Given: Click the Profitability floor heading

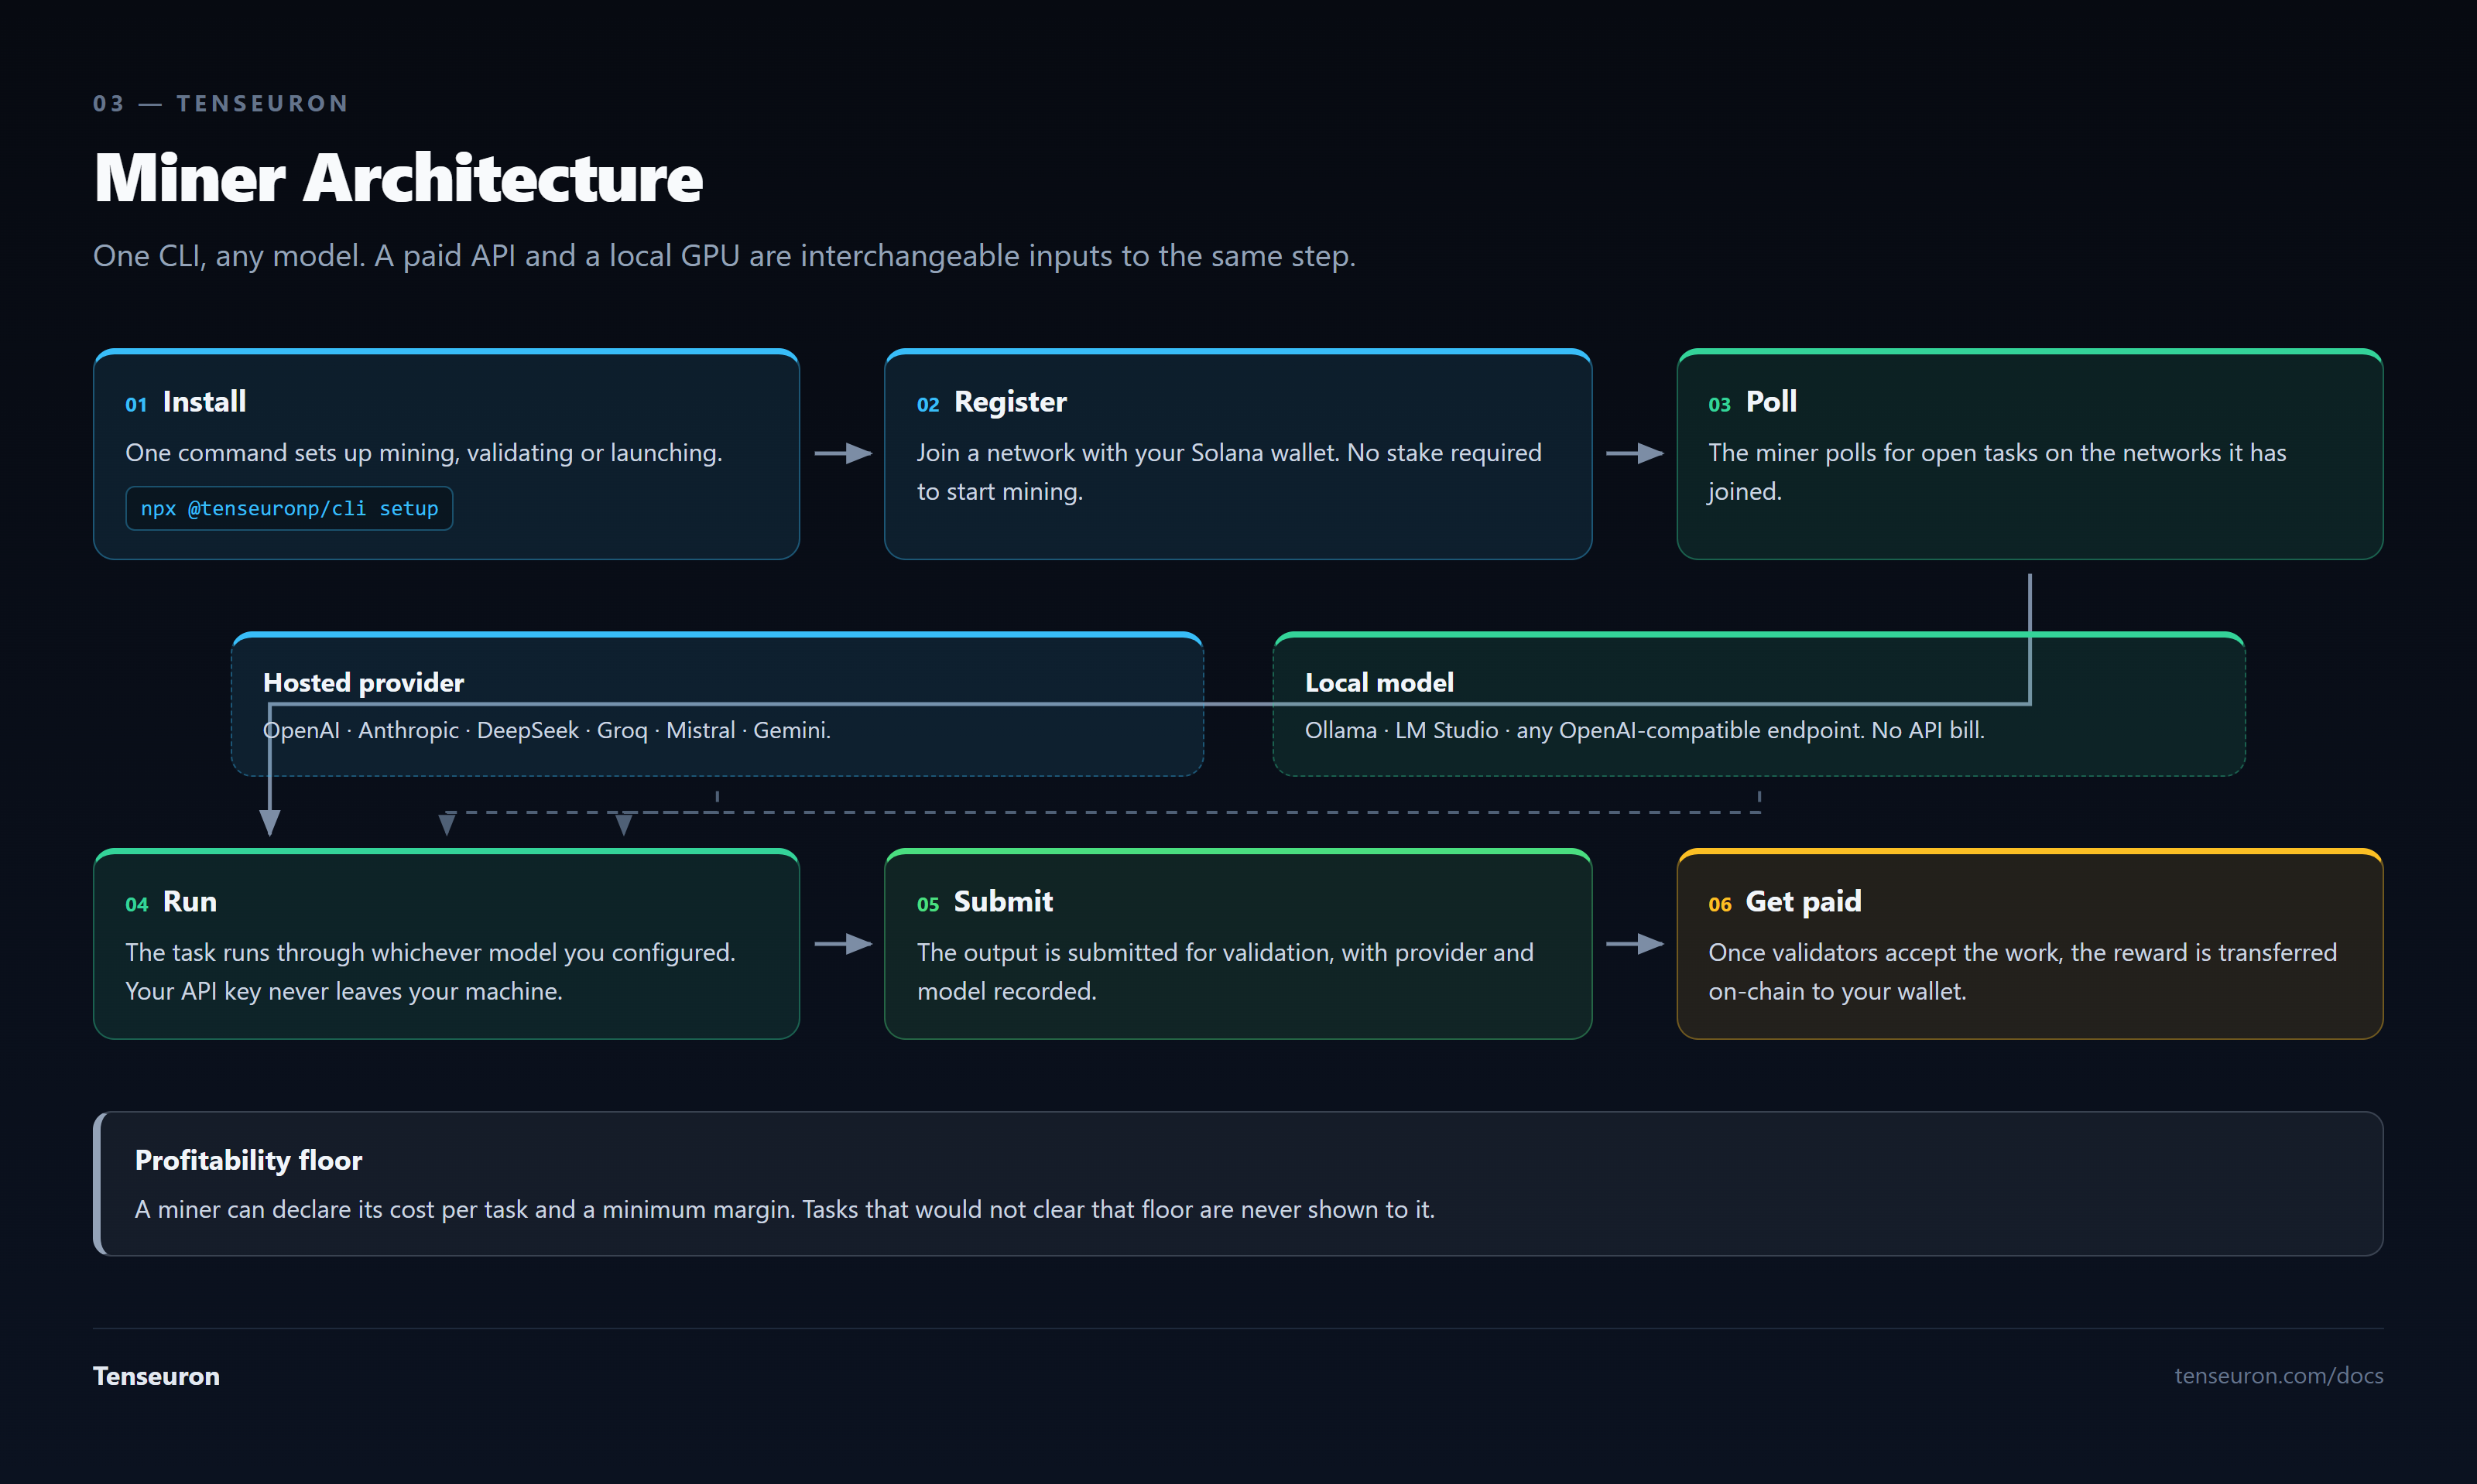Looking at the screenshot, I should click(248, 1160).
